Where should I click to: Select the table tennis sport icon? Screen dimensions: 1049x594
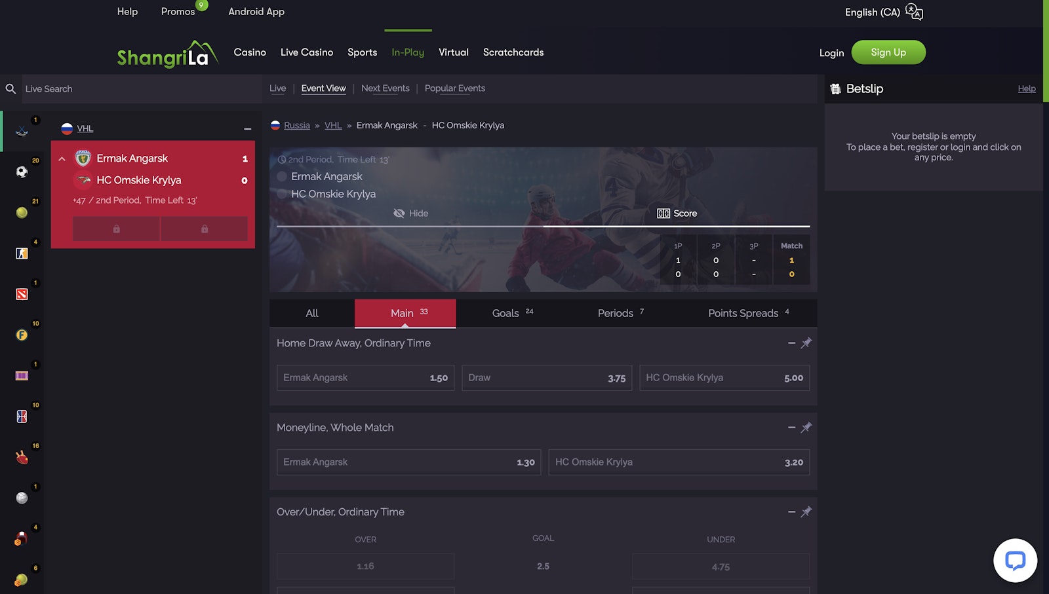22,457
